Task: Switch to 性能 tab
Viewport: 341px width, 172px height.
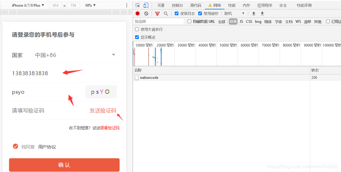Action: click(x=232, y=5)
